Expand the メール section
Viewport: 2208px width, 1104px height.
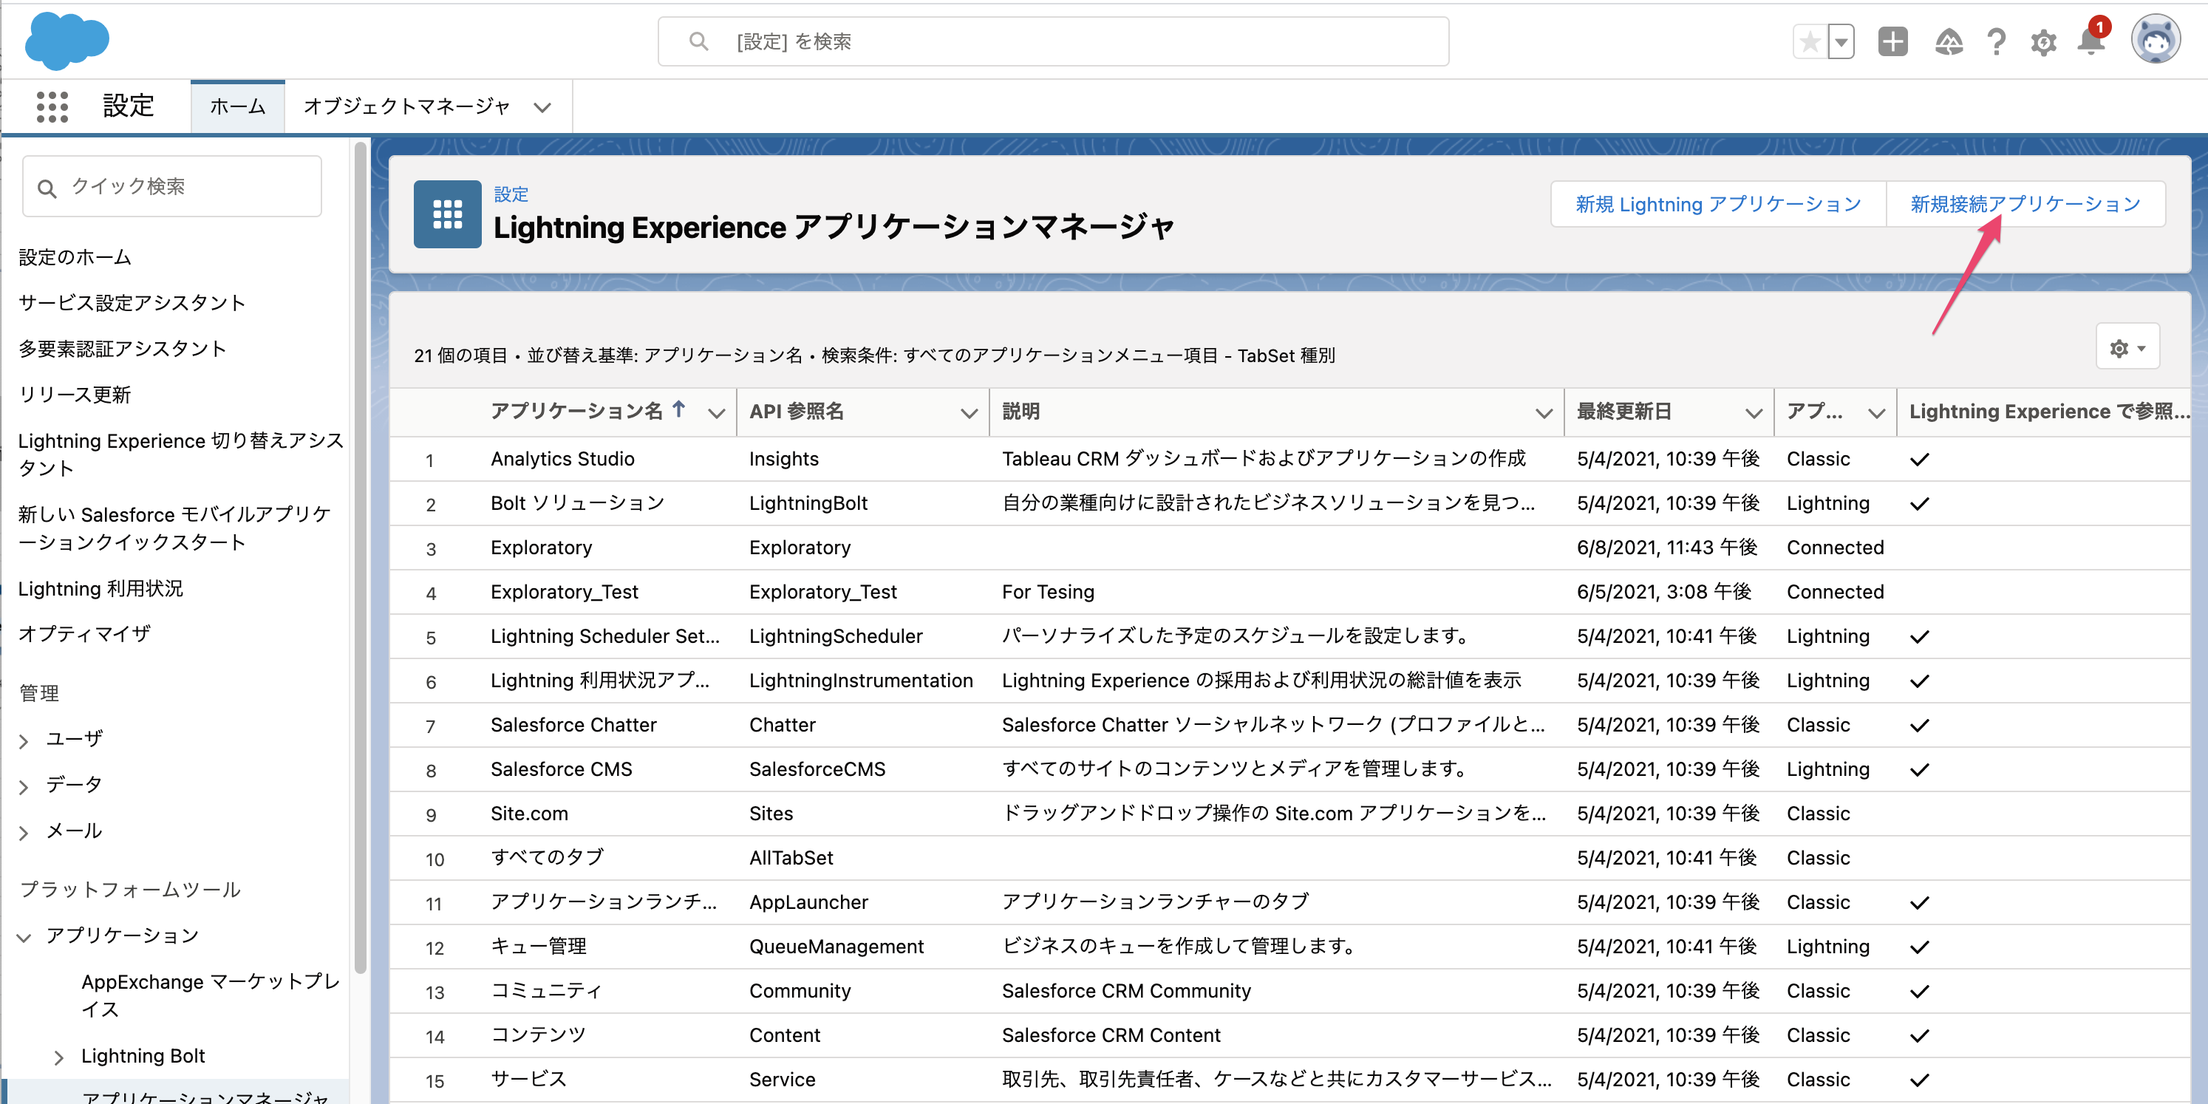coord(24,831)
